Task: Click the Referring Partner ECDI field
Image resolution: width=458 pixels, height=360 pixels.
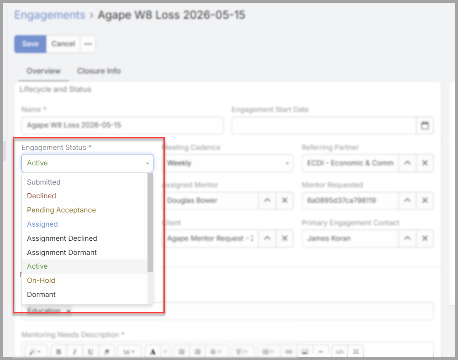Action: tap(350, 163)
